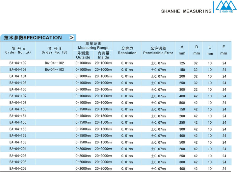Select order number BA-04H-102
This screenshot has height=172, width=237.
click(x=54, y=63)
